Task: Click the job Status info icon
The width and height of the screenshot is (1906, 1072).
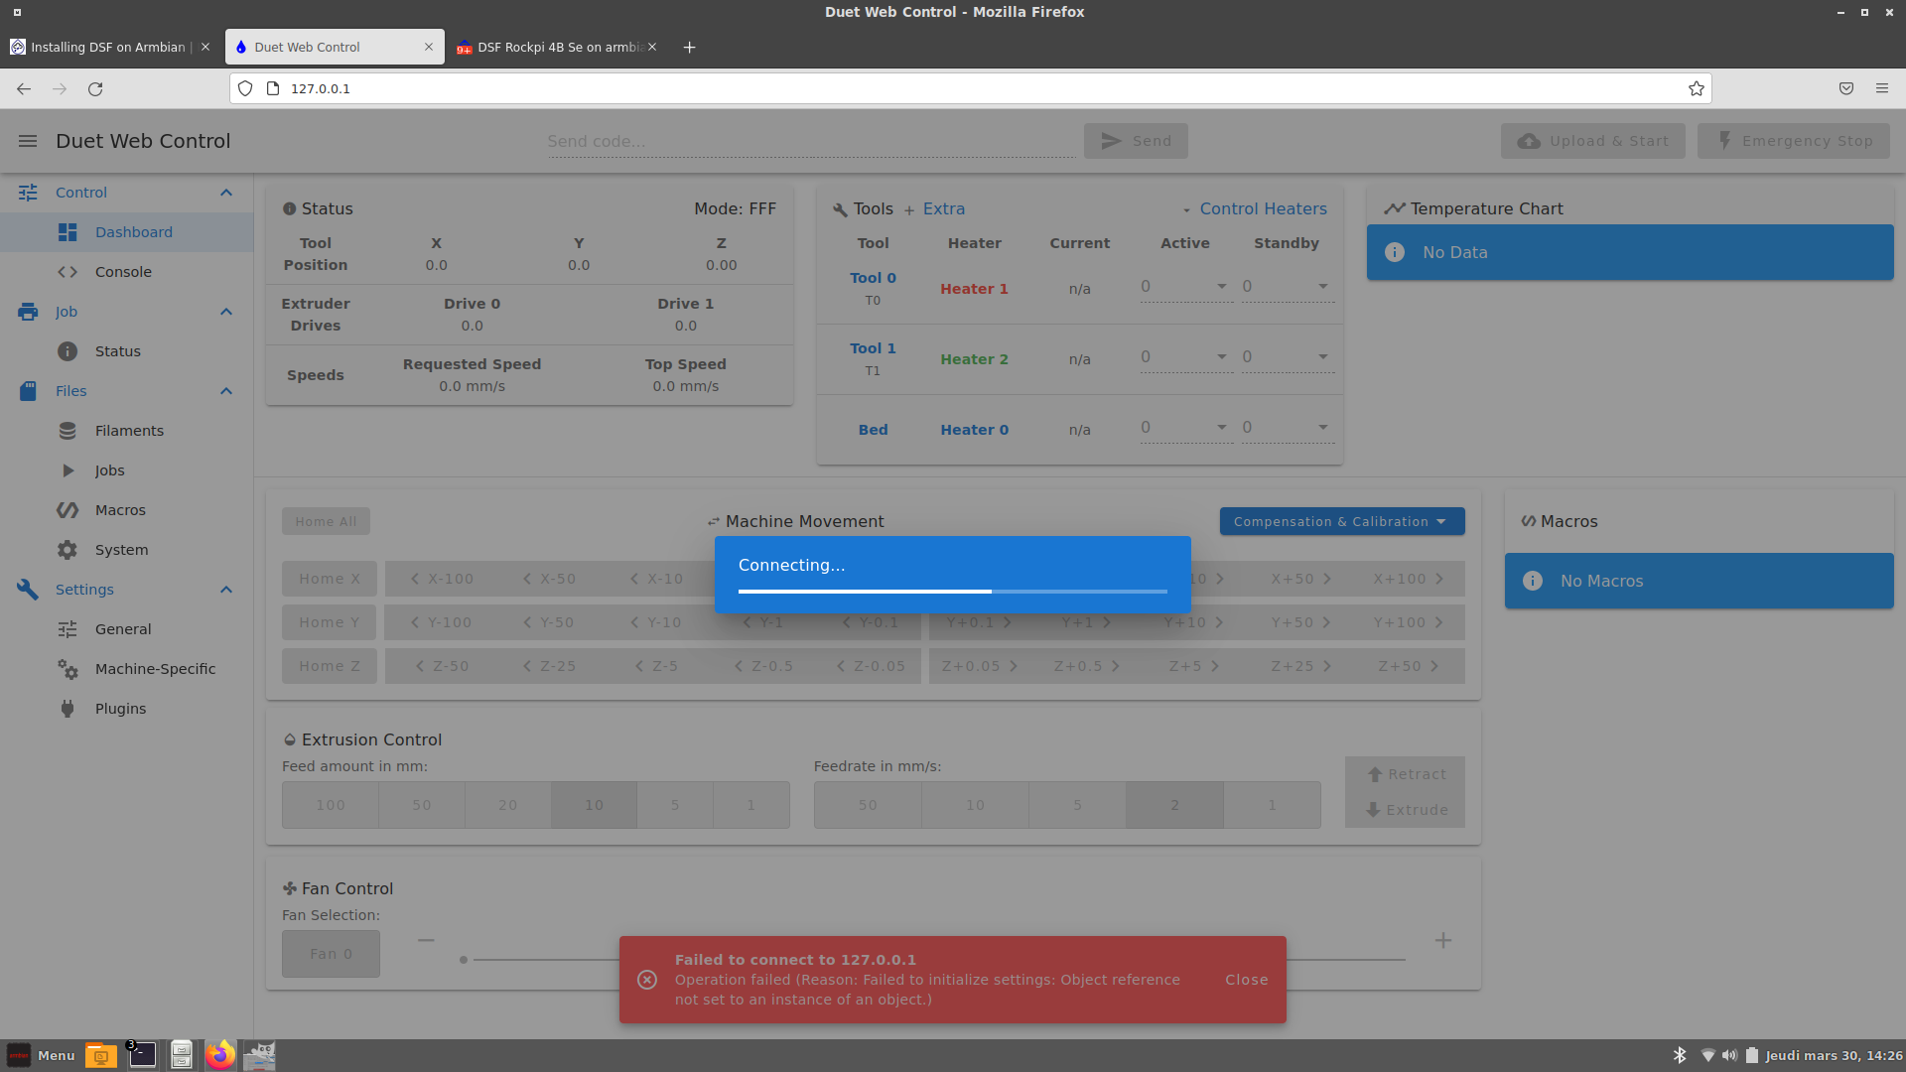Action: pyautogui.click(x=68, y=351)
